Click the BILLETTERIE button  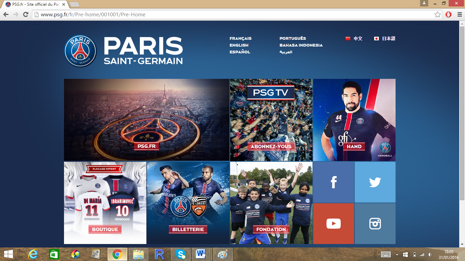pos(188,229)
